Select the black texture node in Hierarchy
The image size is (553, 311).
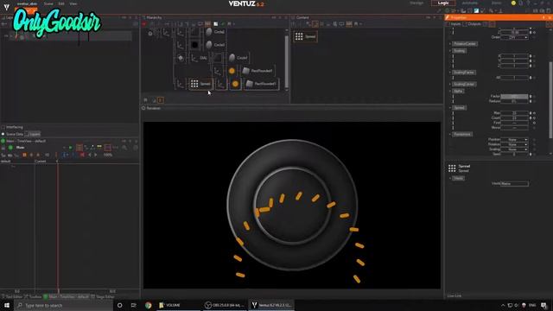(x=194, y=45)
